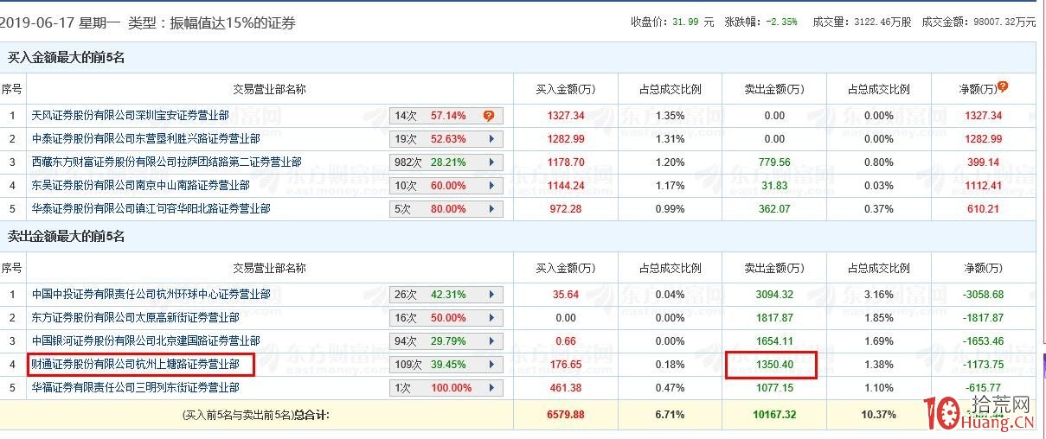Click buy amount 35.64 cell

click(x=566, y=295)
